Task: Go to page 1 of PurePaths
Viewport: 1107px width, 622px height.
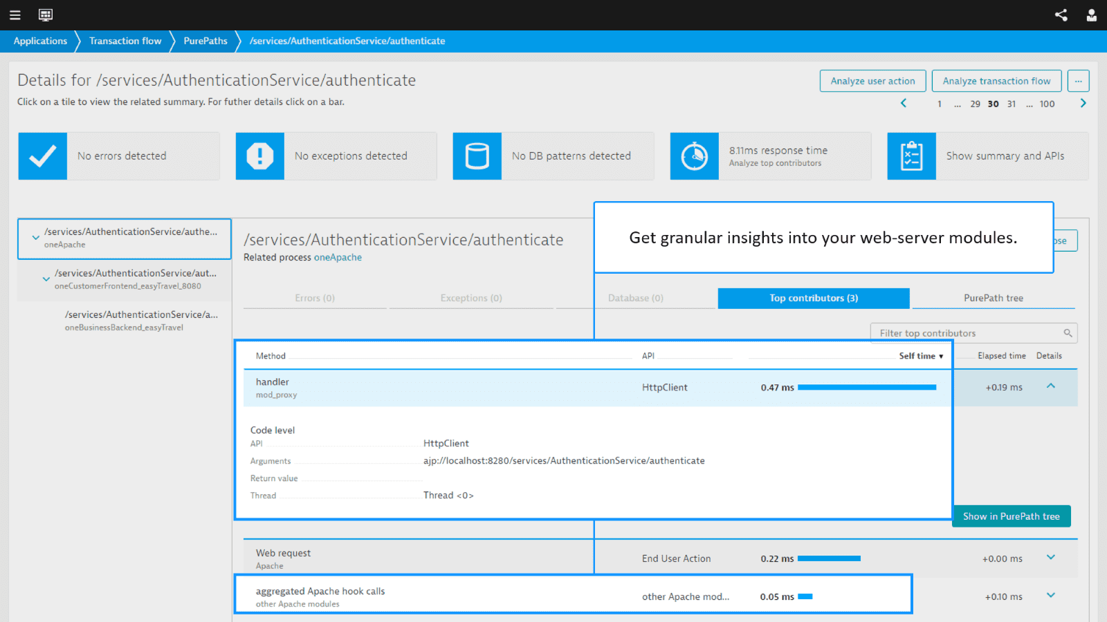Action: [x=940, y=104]
